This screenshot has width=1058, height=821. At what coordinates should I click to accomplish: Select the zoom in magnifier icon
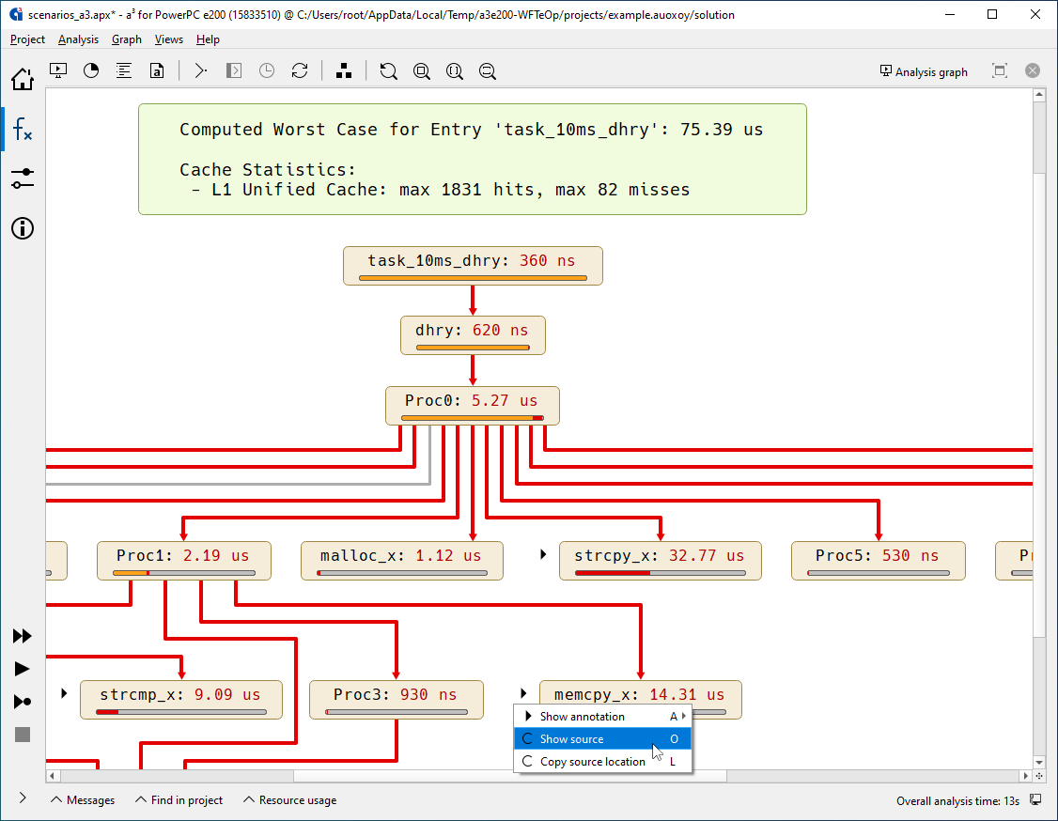coord(421,70)
